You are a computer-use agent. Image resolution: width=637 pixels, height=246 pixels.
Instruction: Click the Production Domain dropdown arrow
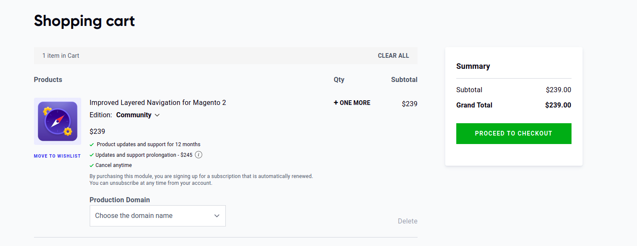coord(217,216)
